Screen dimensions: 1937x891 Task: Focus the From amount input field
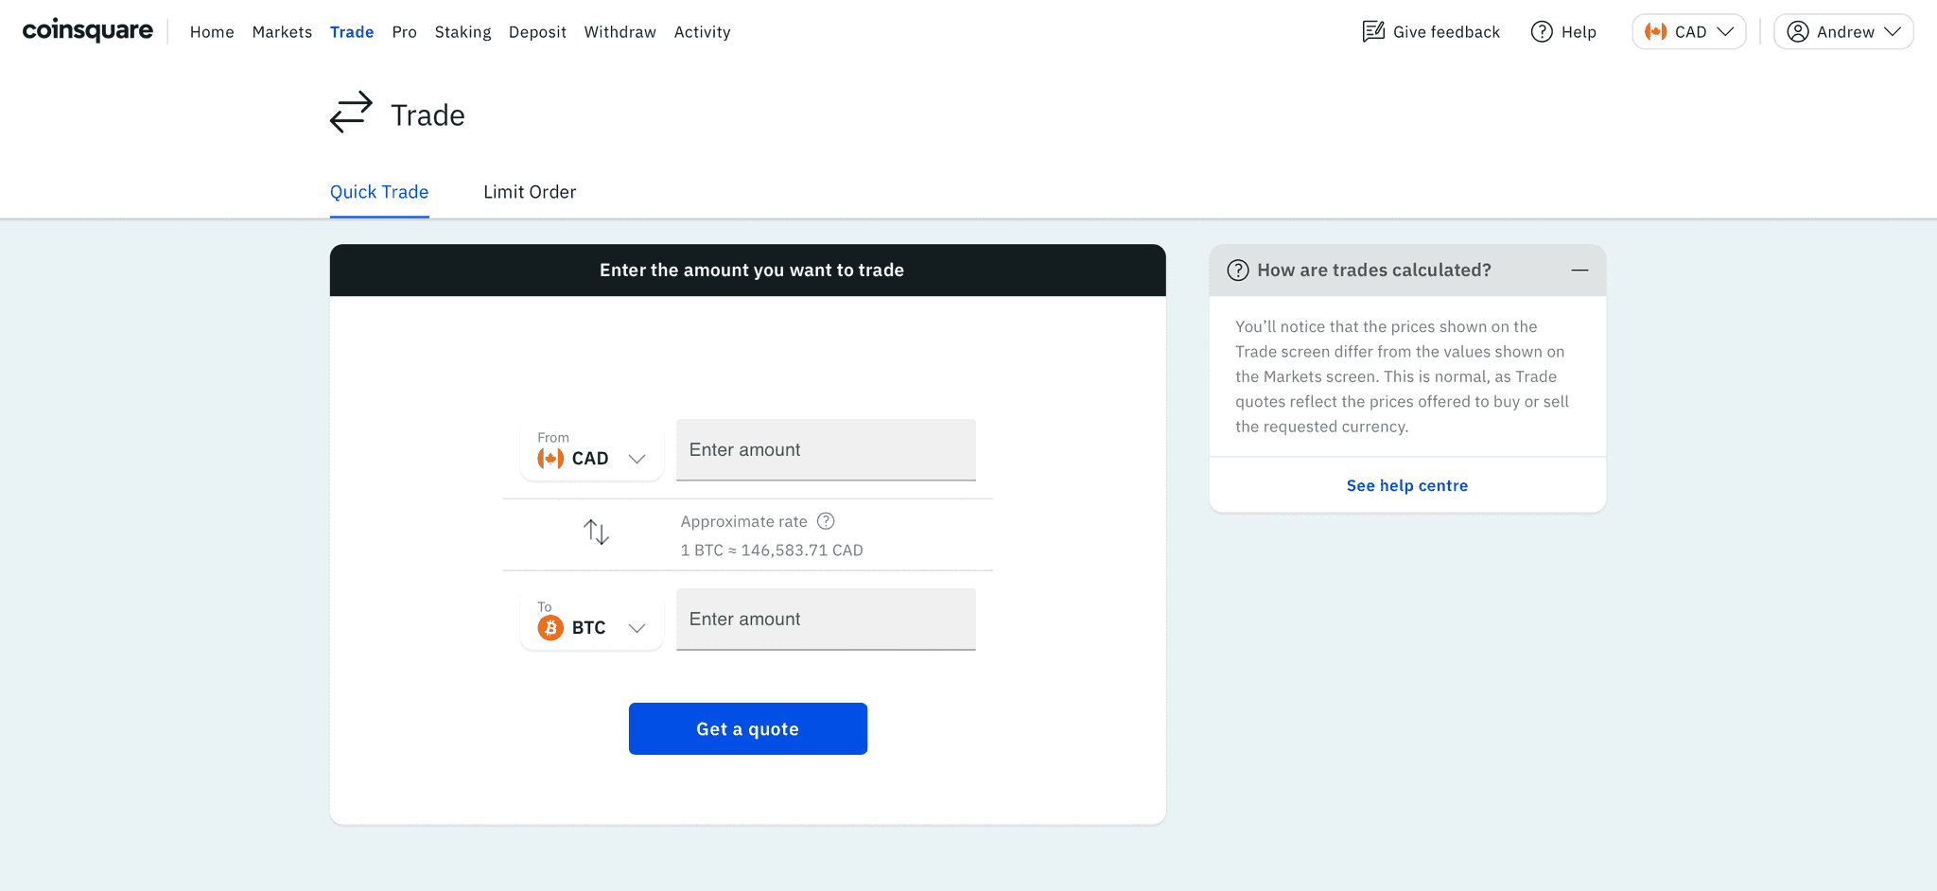(826, 450)
